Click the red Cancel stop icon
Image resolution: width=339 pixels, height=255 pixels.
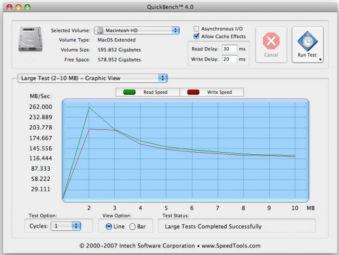tap(271, 41)
